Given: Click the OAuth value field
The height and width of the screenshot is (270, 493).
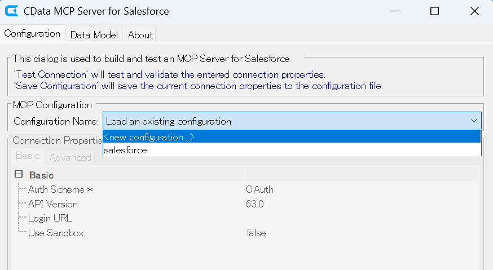Looking at the screenshot, I should pos(362,189).
